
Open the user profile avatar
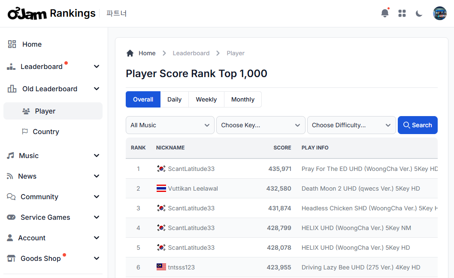439,13
